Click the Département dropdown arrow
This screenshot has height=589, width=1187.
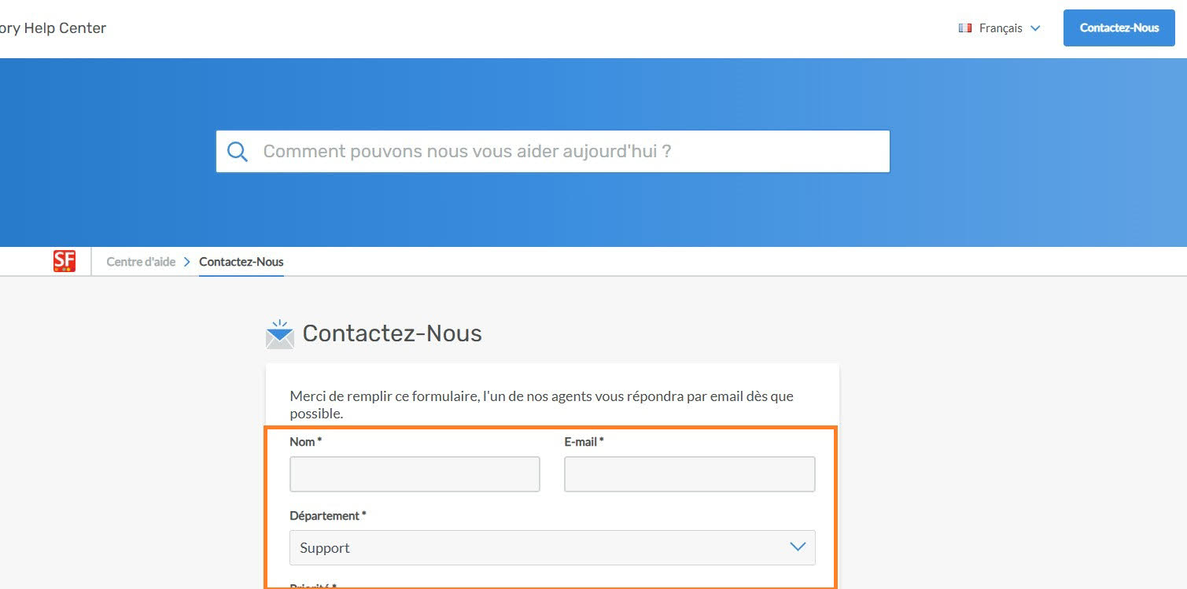pos(798,547)
